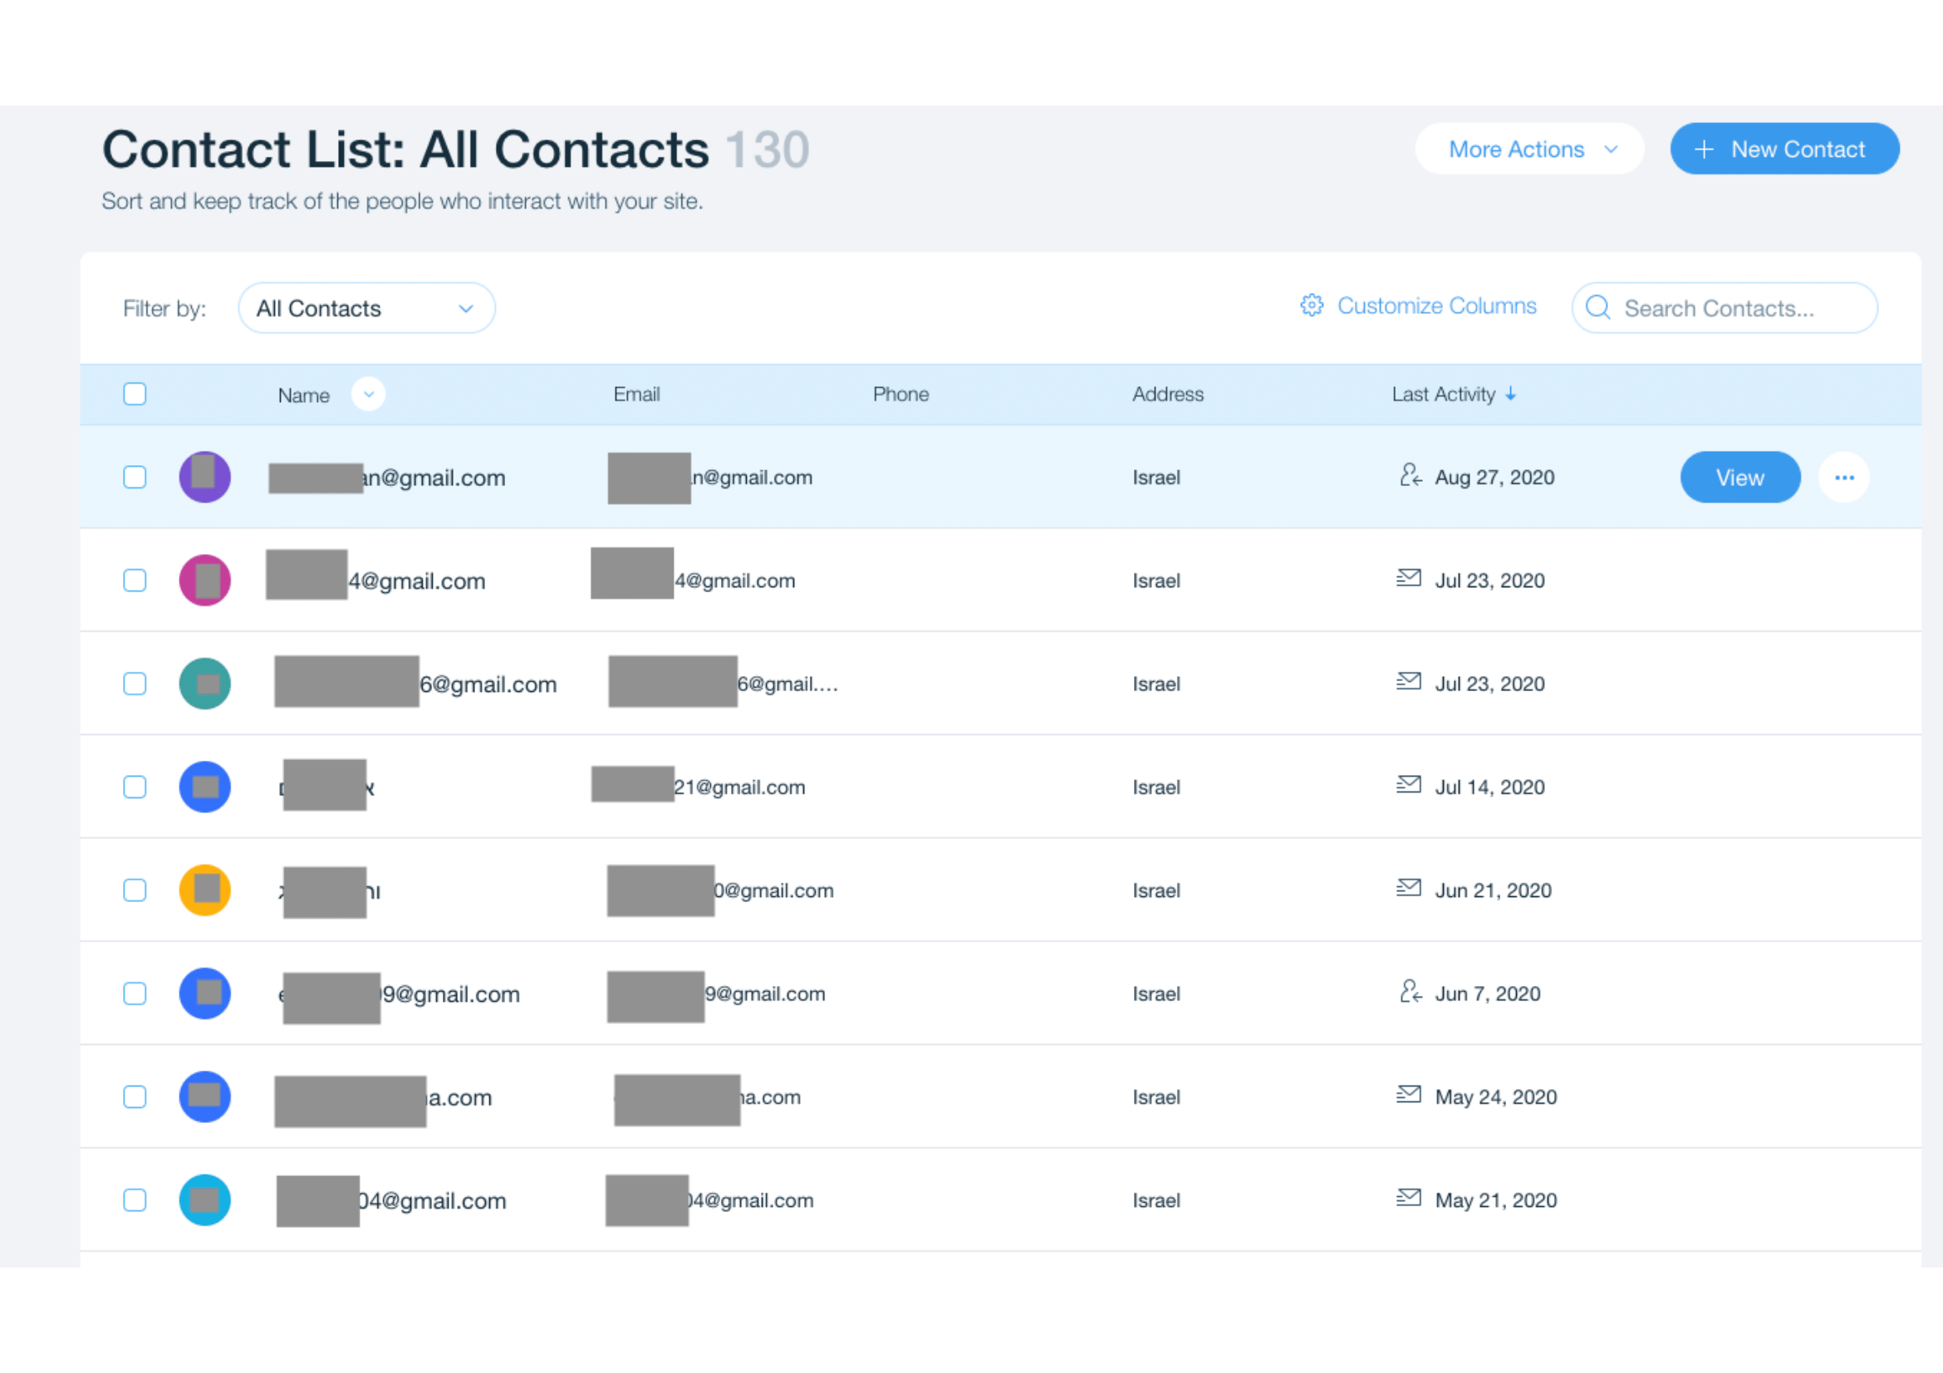The height and width of the screenshot is (1373, 1943).
Task: Click the orange contact avatar
Action: (205, 890)
